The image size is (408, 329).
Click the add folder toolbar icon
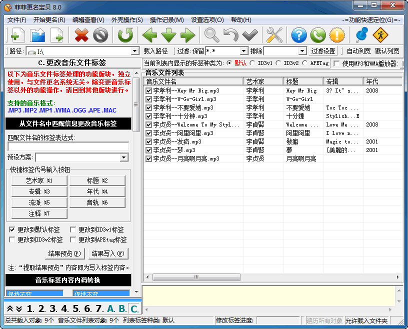pyautogui.click(x=37, y=35)
